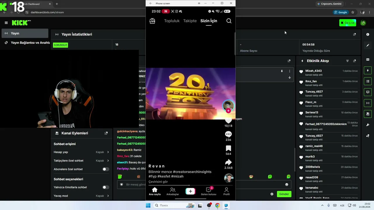The width and height of the screenshot is (374, 210).
Task: Open the chat emoji picker
Action: [287, 185]
